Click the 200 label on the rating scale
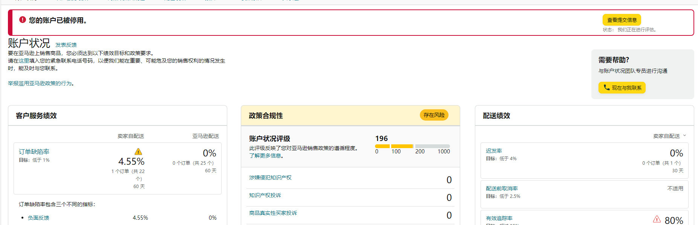Image resolution: width=698 pixels, height=225 pixels. [420, 152]
